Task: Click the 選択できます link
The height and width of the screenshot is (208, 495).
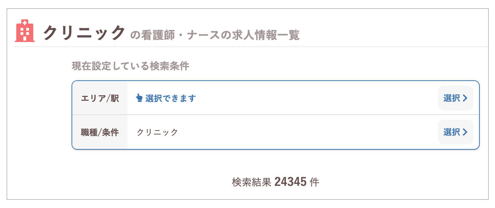Action: pos(166,98)
